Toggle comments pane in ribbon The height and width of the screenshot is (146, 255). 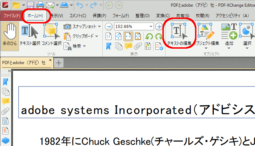click(128, 46)
